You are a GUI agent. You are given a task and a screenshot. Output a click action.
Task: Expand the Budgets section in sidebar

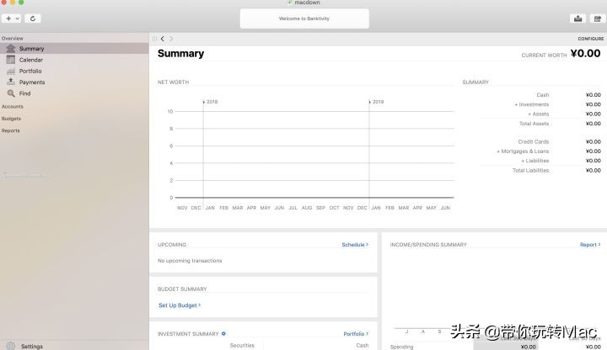pos(11,119)
